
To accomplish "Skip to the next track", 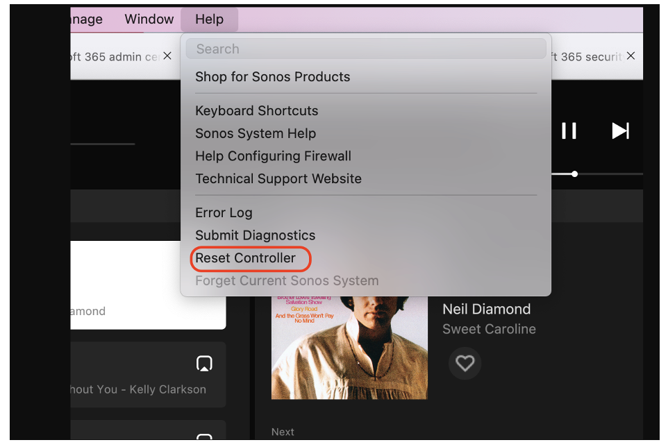I will pyautogui.click(x=620, y=130).
